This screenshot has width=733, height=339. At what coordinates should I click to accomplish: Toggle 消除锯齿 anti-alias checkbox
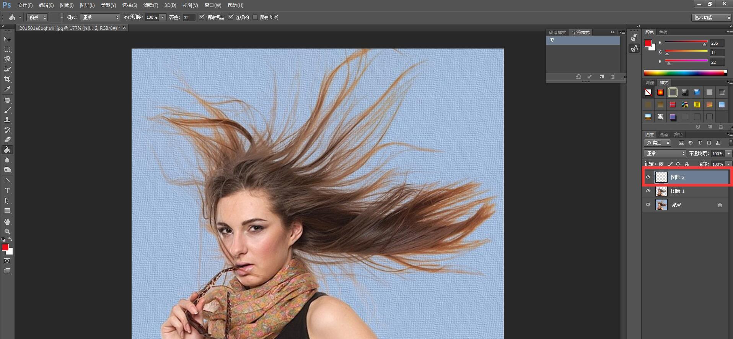202,17
